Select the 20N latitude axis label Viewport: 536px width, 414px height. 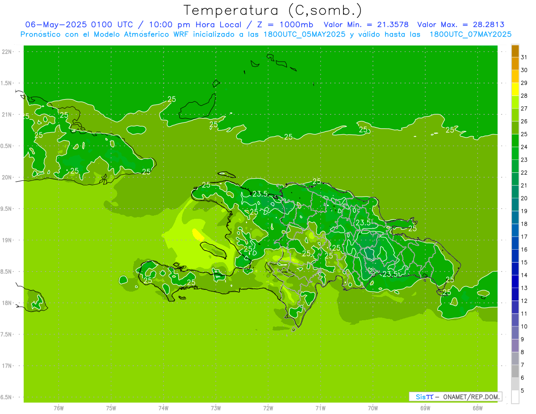[7, 177]
